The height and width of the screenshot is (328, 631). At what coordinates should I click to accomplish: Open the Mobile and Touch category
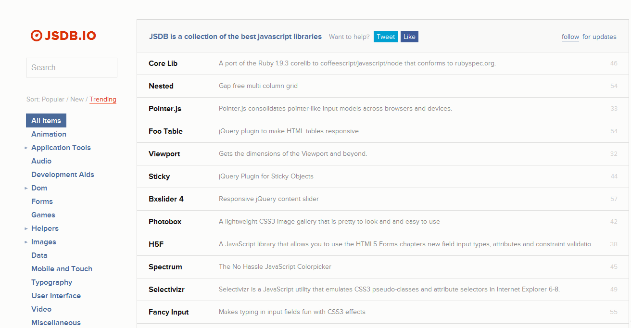(62, 269)
